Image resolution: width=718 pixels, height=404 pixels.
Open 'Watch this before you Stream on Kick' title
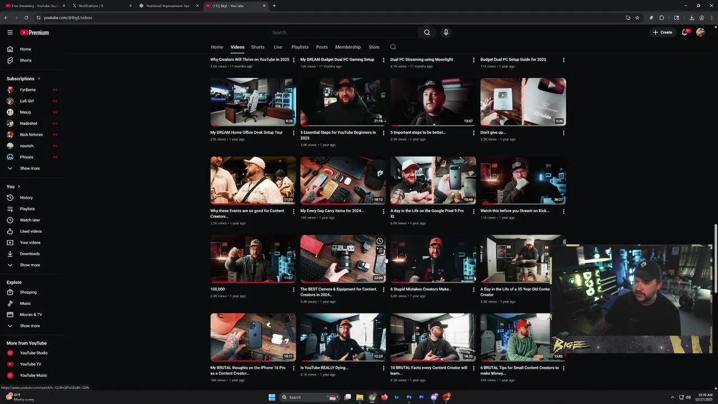click(515, 211)
